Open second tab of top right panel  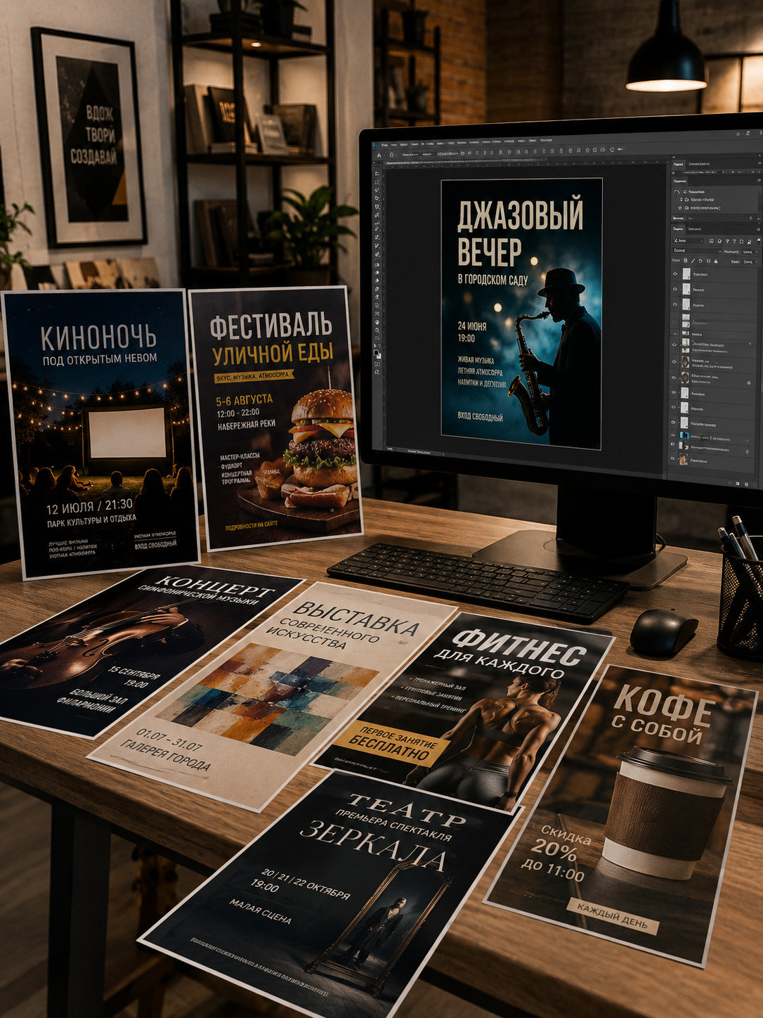[x=699, y=164]
